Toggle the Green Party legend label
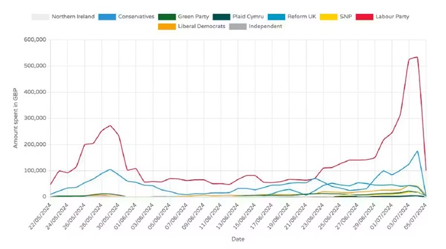The width and height of the screenshot is (446, 249). pos(194,17)
